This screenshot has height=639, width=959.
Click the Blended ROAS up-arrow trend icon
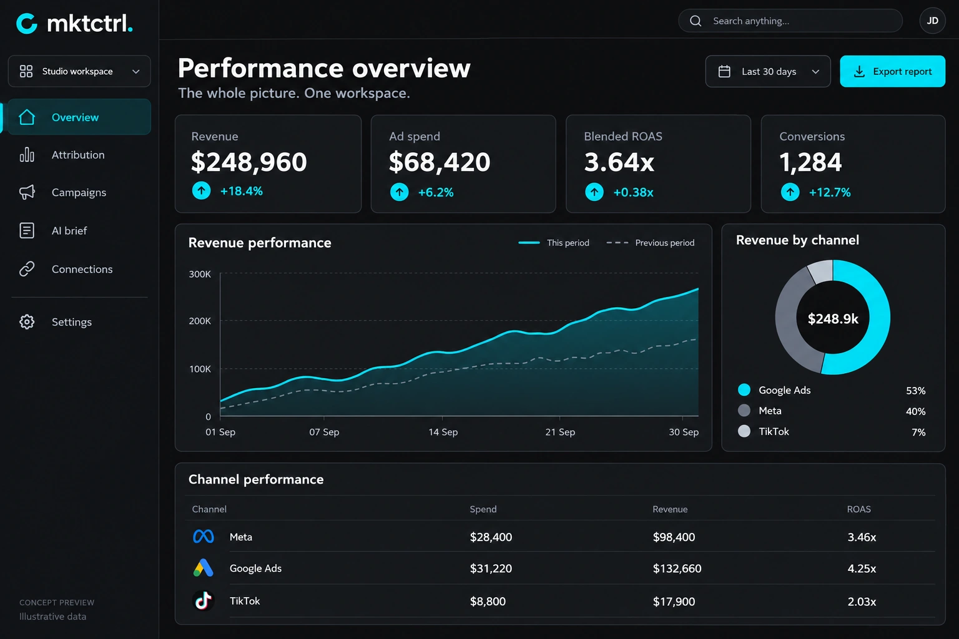coord(594,192)
